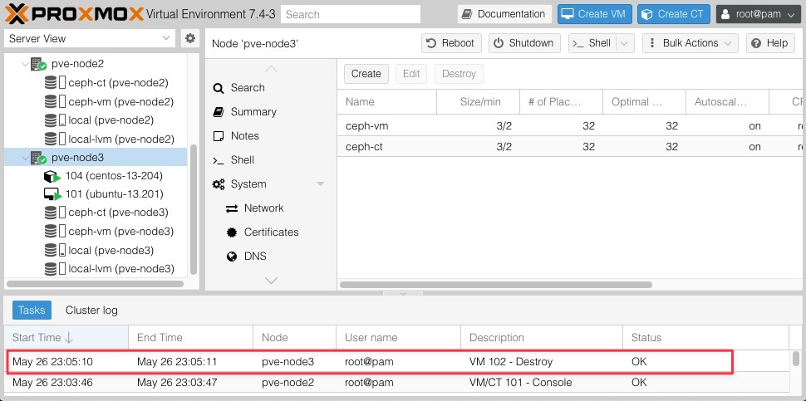This screenshot has height=401, width=806.
Task: Click the Size/min column header
Action: [478, 101]
